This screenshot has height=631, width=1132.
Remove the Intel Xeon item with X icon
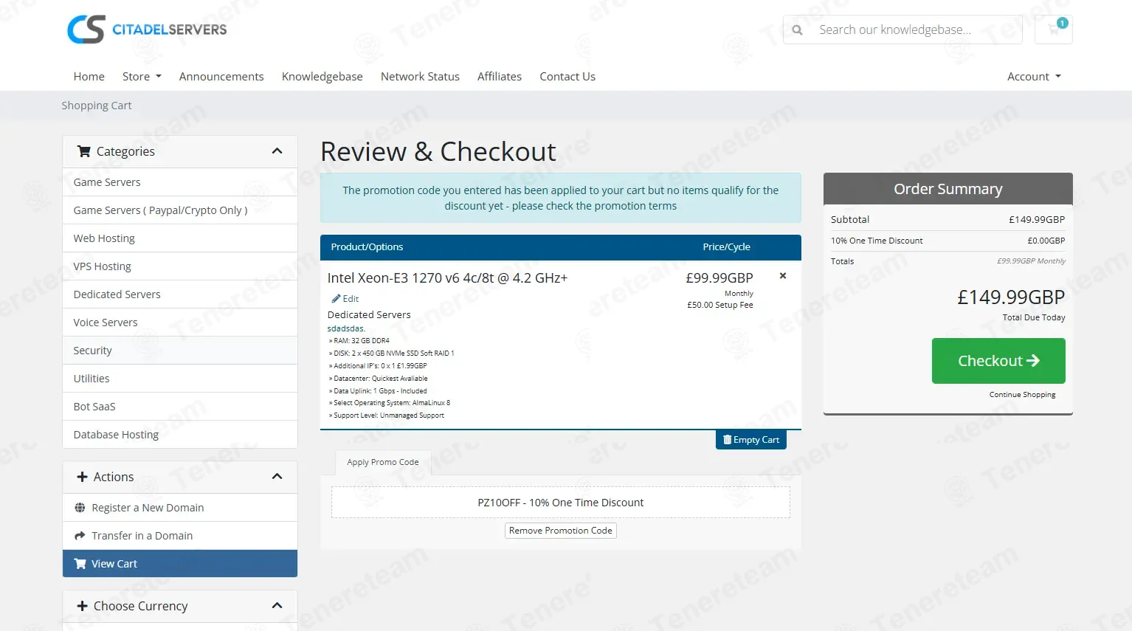(x=783, y=276)
